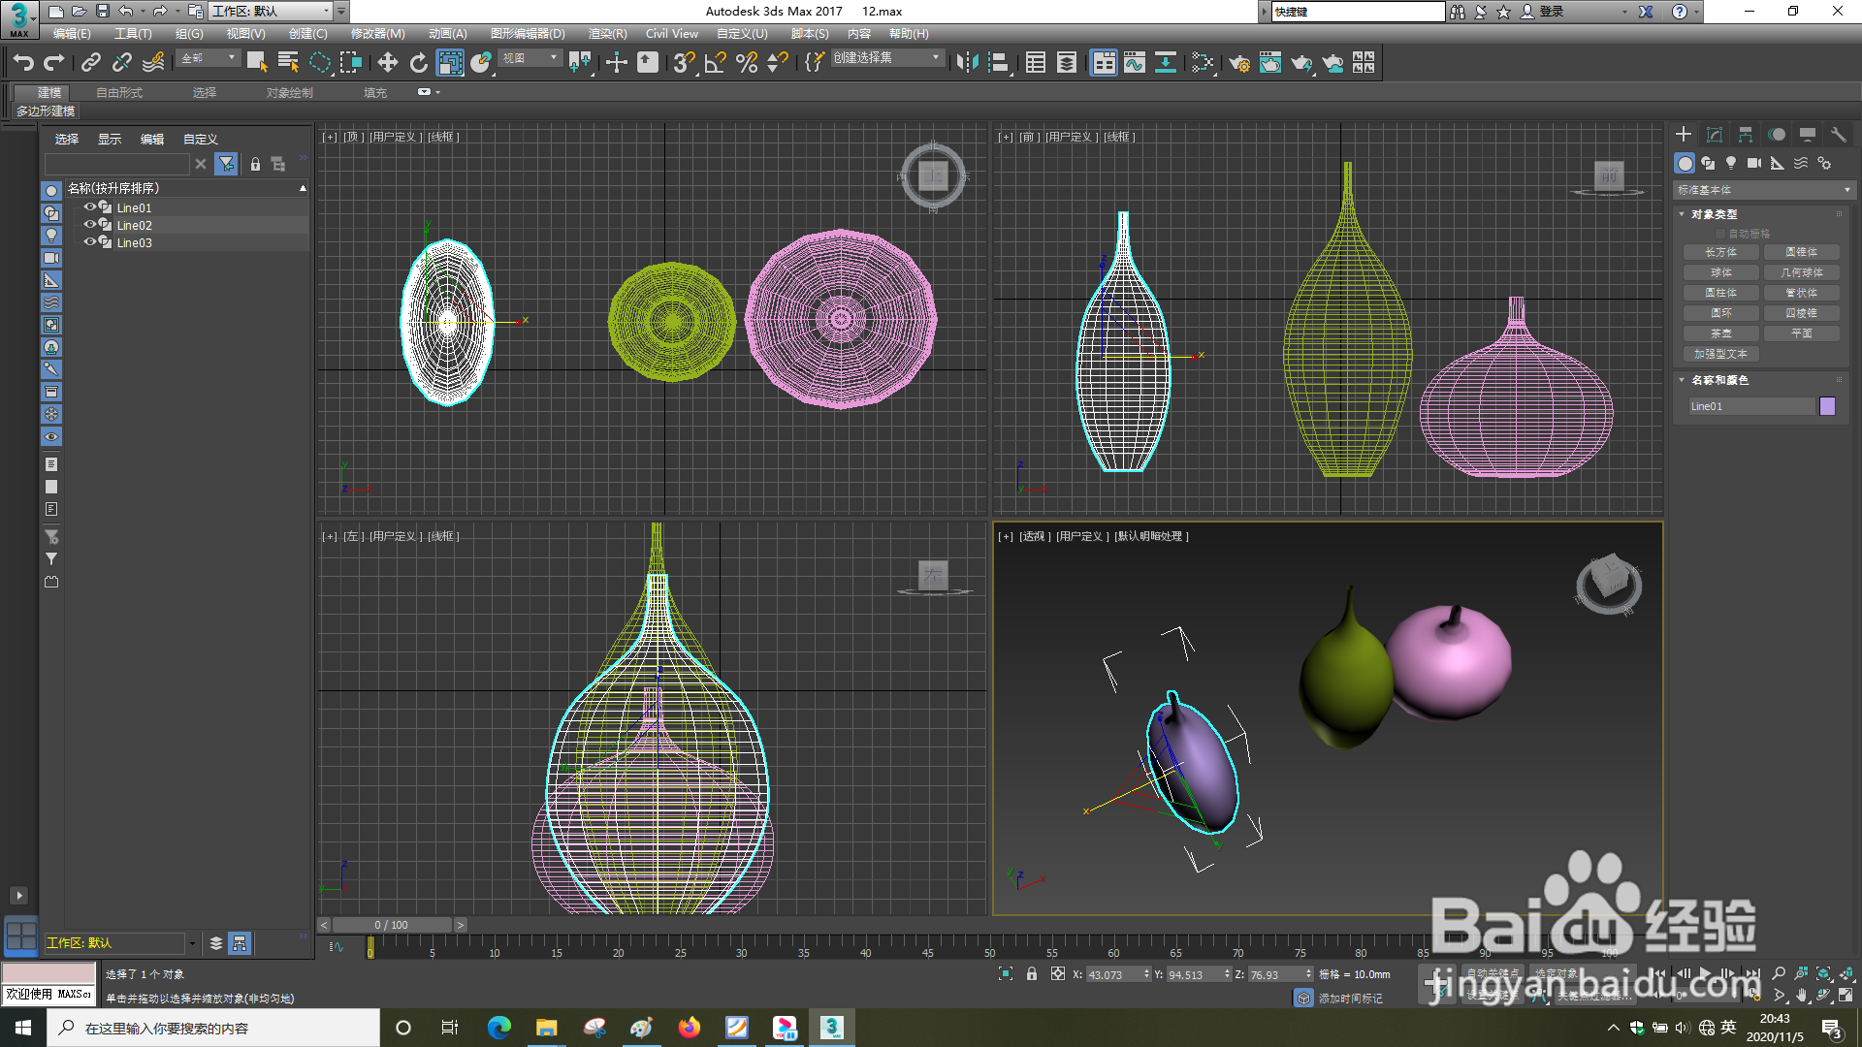
Task: Click the Select and Link chain icon
Action: [x=90, y=63]
